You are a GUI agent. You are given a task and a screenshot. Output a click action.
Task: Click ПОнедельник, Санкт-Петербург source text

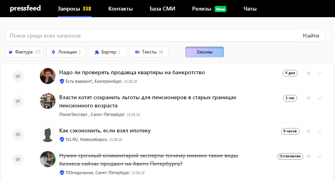[98, 173]
